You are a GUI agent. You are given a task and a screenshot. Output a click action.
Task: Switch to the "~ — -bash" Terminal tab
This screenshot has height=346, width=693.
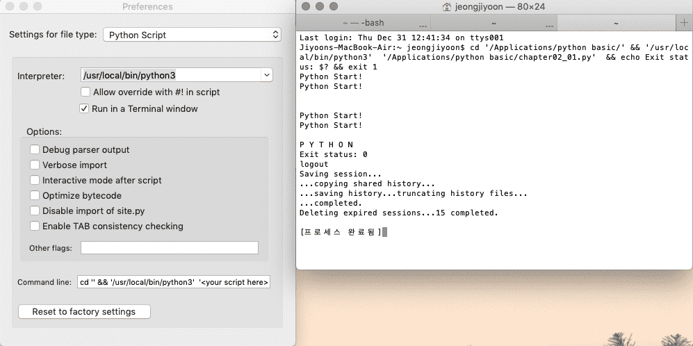[x=361, y=23]
